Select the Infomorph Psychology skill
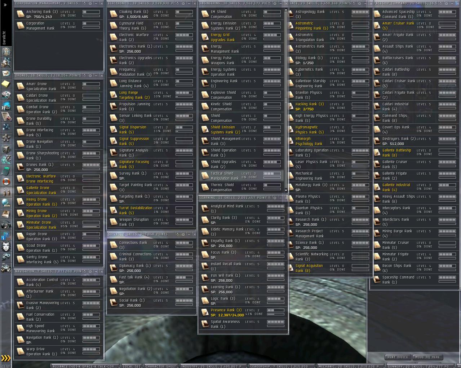This screenshot has height=368, width=461. [329, 141]
